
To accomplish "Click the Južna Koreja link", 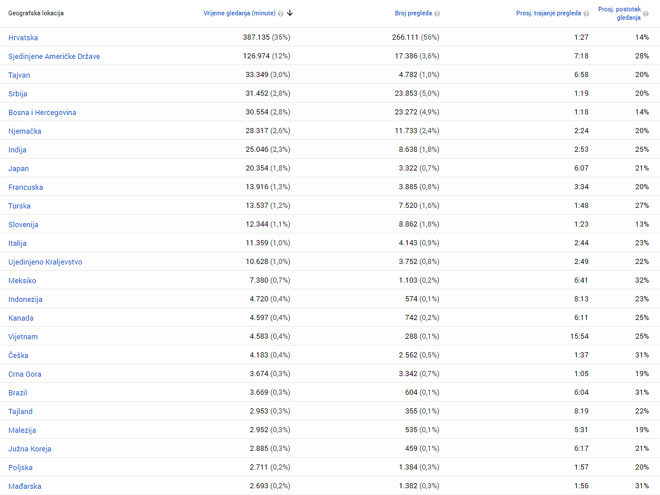I will click(29, 449).
